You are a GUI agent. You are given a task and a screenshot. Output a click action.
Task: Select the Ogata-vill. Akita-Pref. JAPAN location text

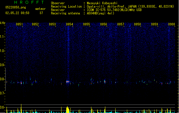(130, 6)
